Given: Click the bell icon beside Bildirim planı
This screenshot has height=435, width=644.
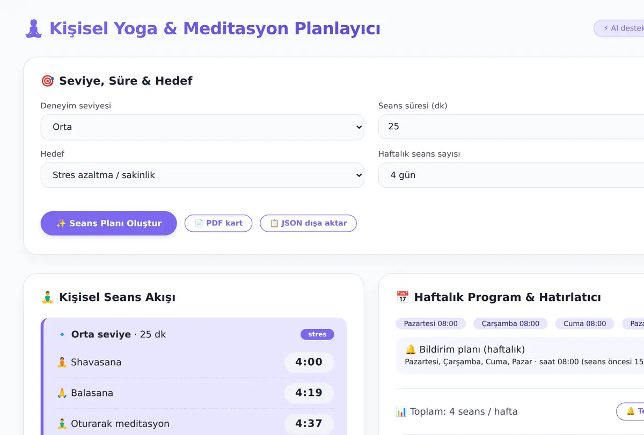Looking at the screenshot, I should point(411,350).
